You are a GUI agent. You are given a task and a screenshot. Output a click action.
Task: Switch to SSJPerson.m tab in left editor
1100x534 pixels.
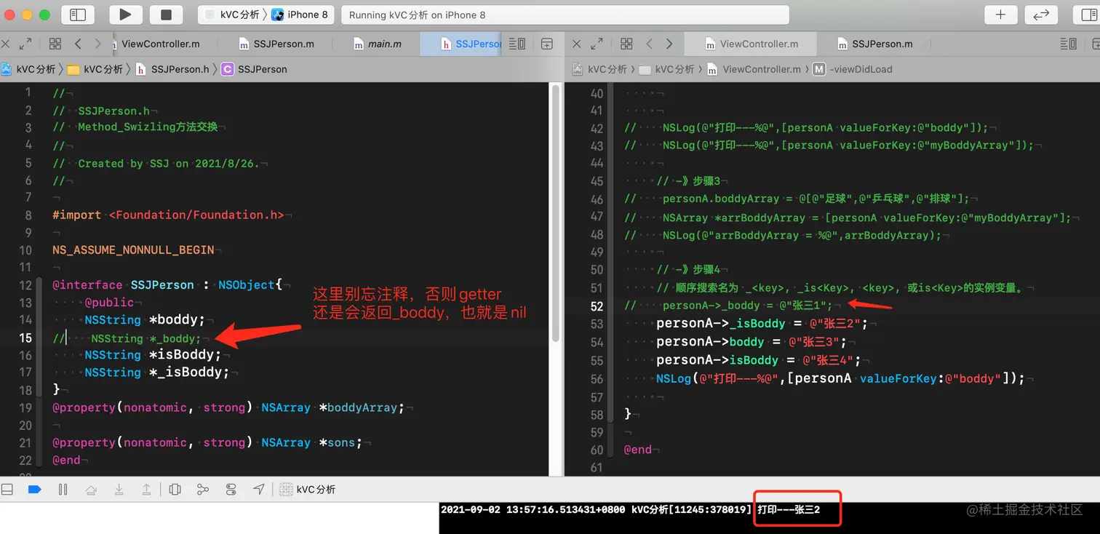[x=277, y=44]
